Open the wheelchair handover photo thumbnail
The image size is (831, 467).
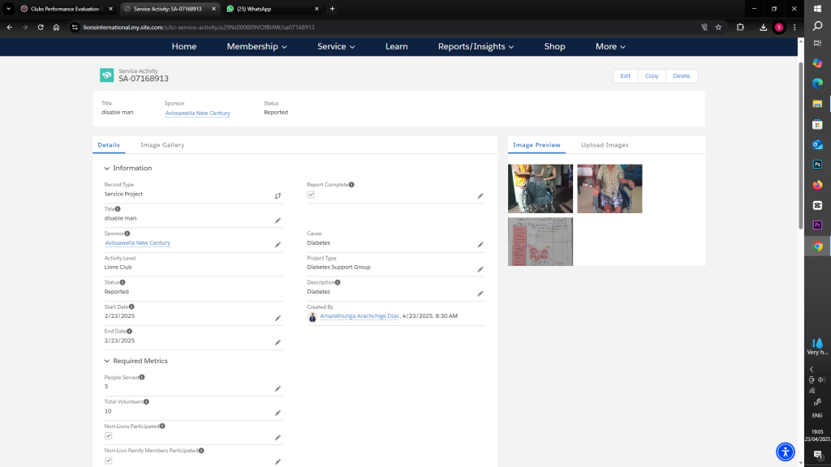540,188
